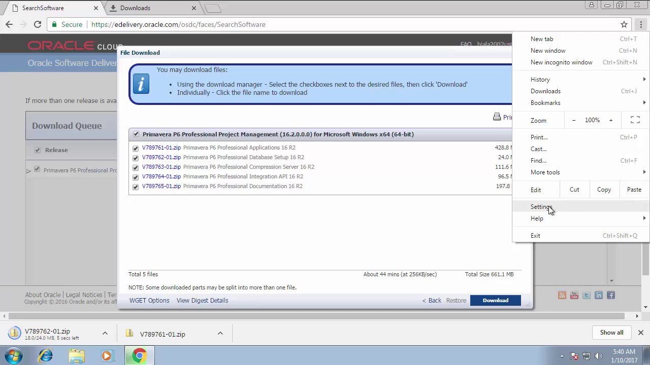Viewport: 650px width, 365px height.
Task: Open WGET Options link
Action: coord(149,301)
